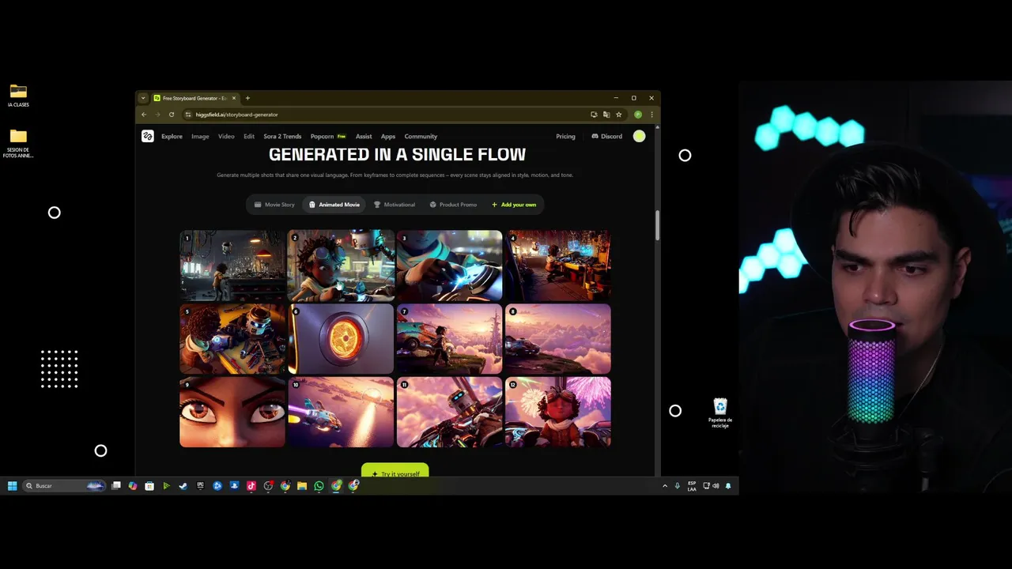The height and width of the screenshot is (569, 1012).
Task: Close the Free Storyboard Generator tab
Action: (x=234, y=98)
